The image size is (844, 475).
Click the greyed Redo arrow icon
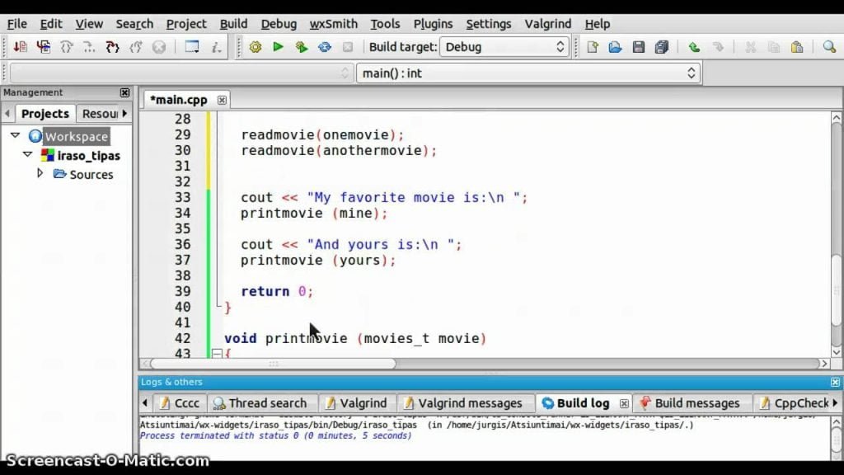pyautogui.click(x=718, y=47)
